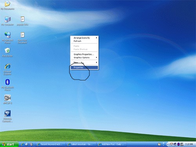Click the greyed Paste menu entry
Image resolution: width=196 pixels, height=147 pixels.
coord(84,46)
